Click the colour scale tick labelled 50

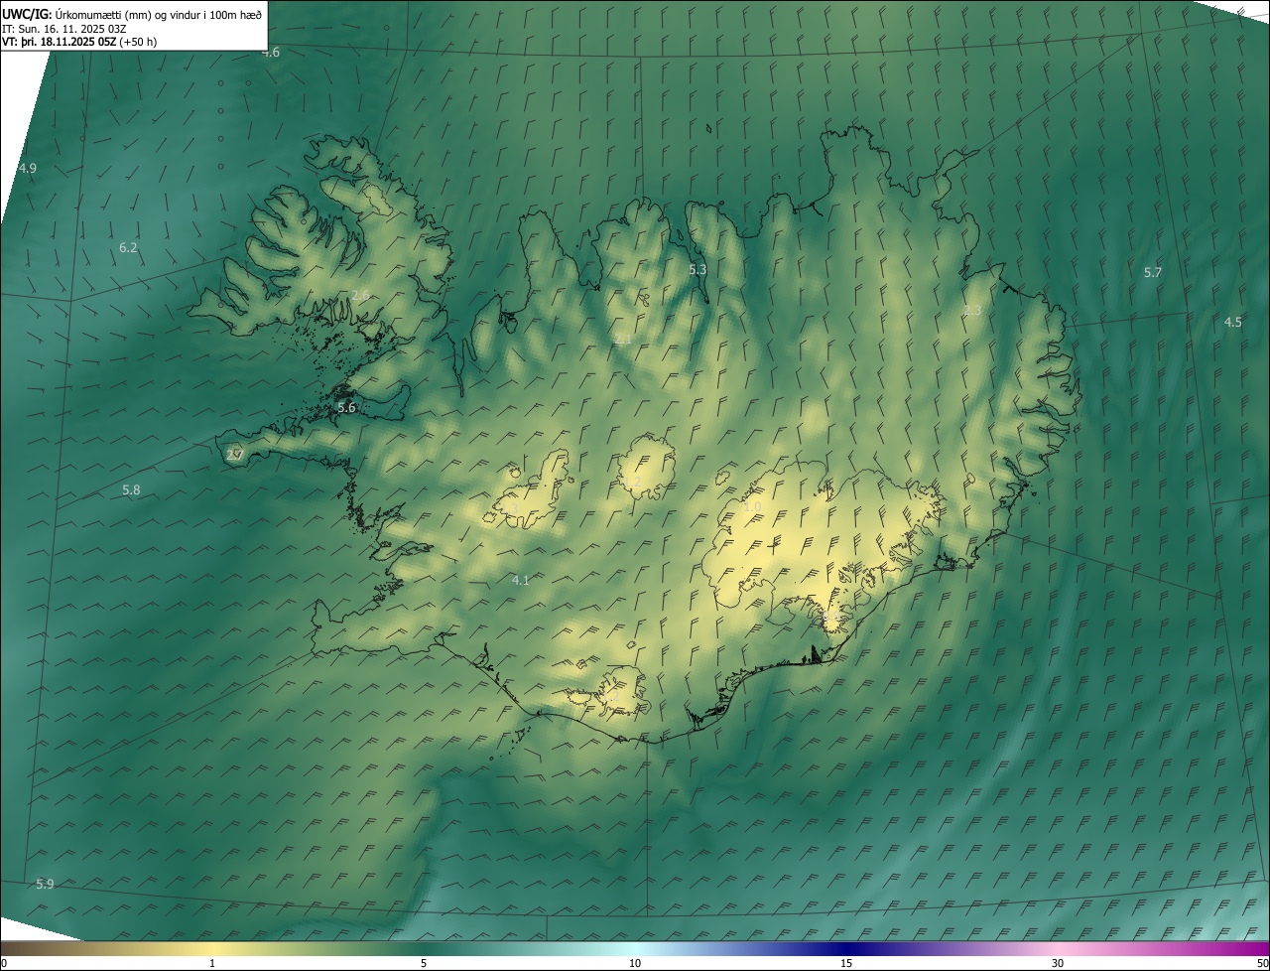1262,963
